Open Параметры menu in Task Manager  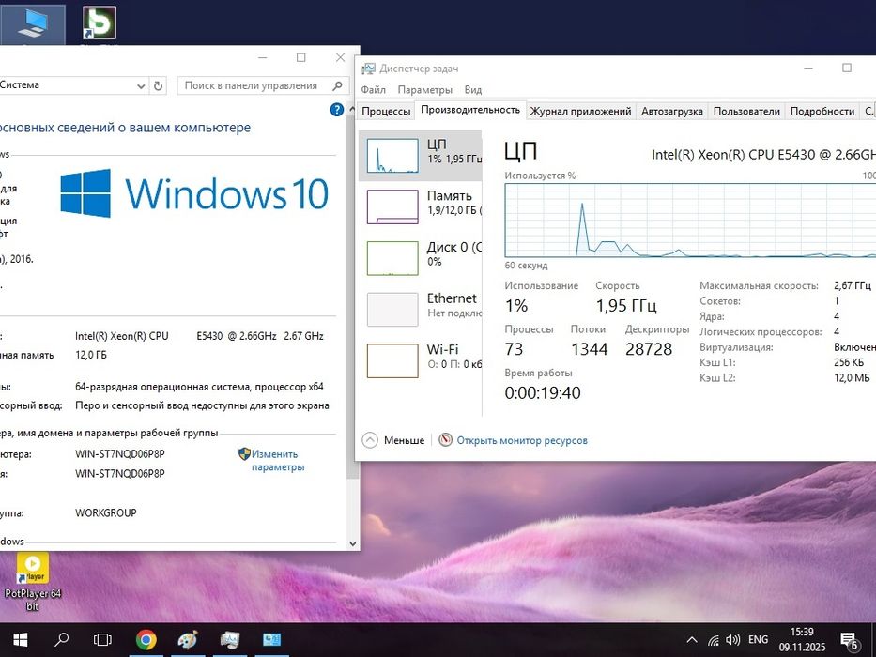(424, 89)
